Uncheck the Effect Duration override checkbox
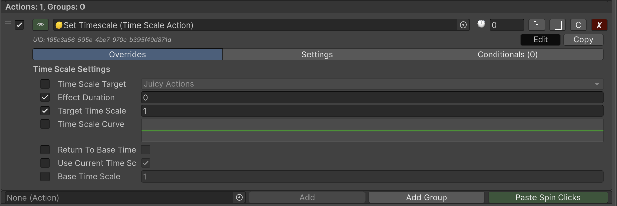This screenshot has width=617, height=206. [x=45, y=97]
